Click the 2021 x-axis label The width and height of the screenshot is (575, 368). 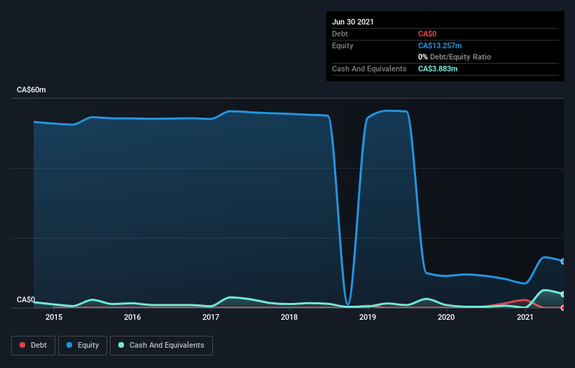click(525, 317)
